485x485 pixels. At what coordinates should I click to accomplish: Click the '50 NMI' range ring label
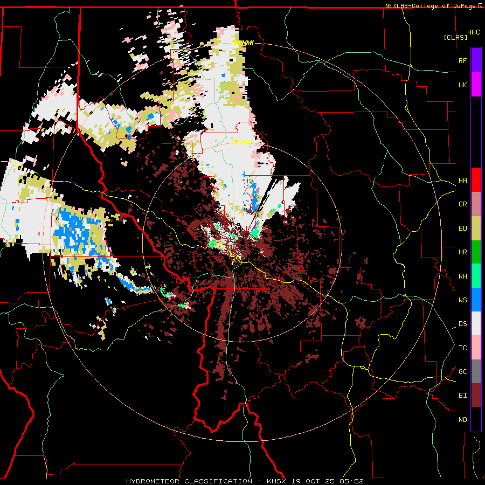(242, 143)
